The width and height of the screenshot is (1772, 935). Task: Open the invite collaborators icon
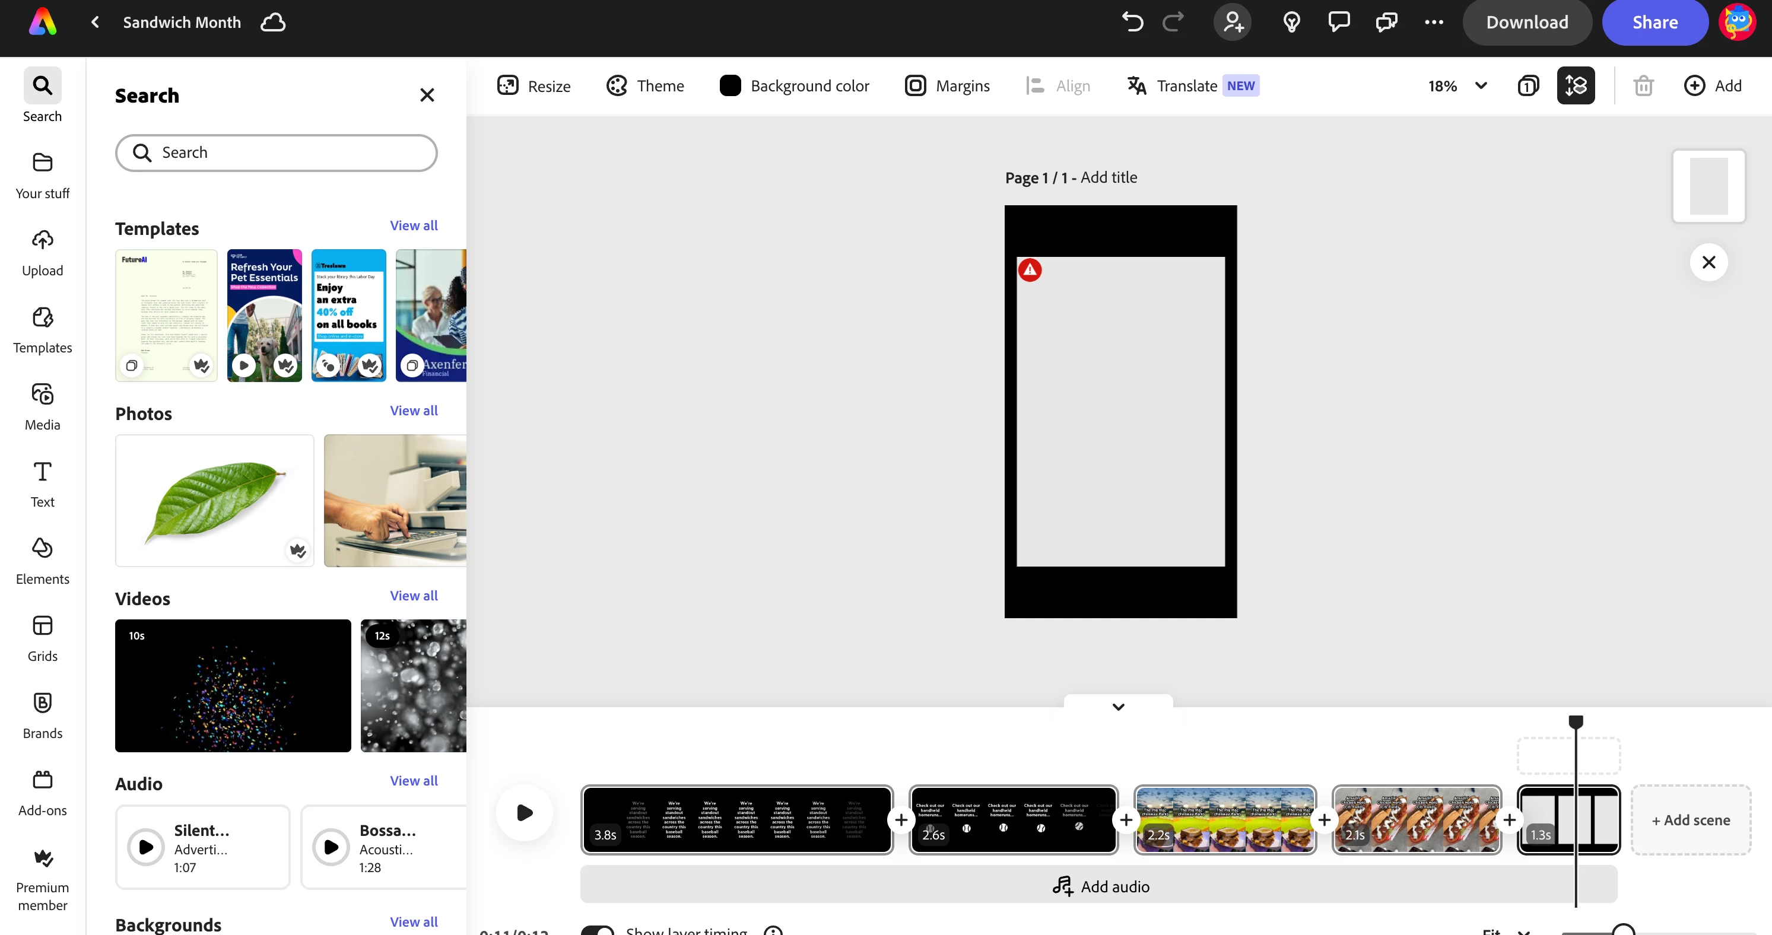(x=1233, y=22)
